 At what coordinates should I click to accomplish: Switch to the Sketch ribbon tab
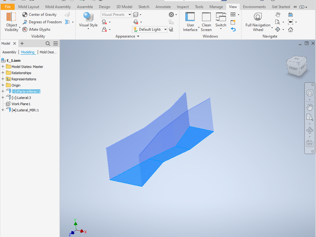144,7
